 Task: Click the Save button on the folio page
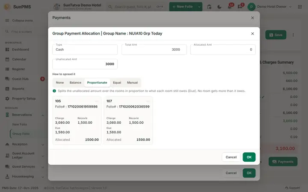275,35
